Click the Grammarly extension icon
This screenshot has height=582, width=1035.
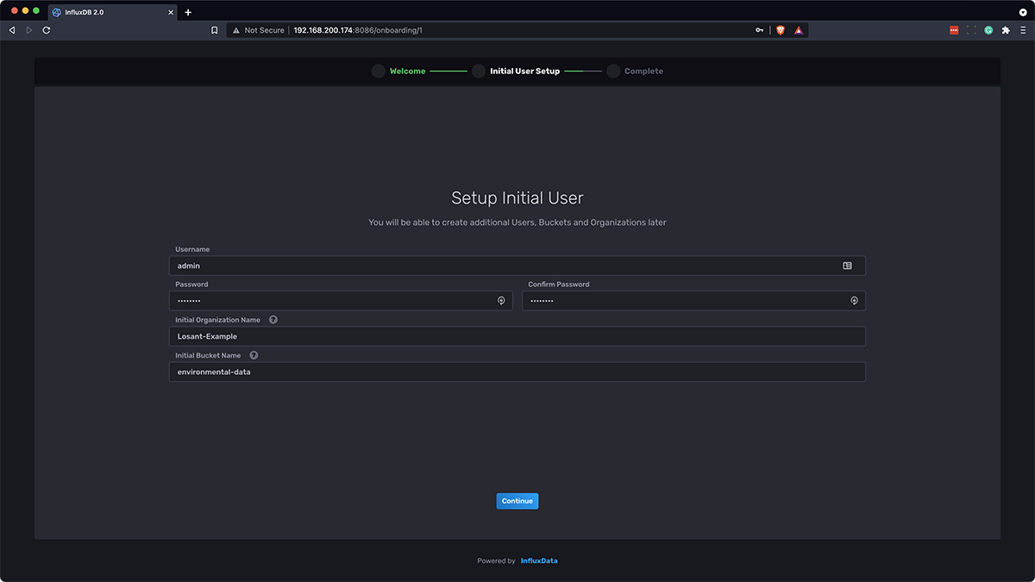pyautogui.click(x=988, y=30)
